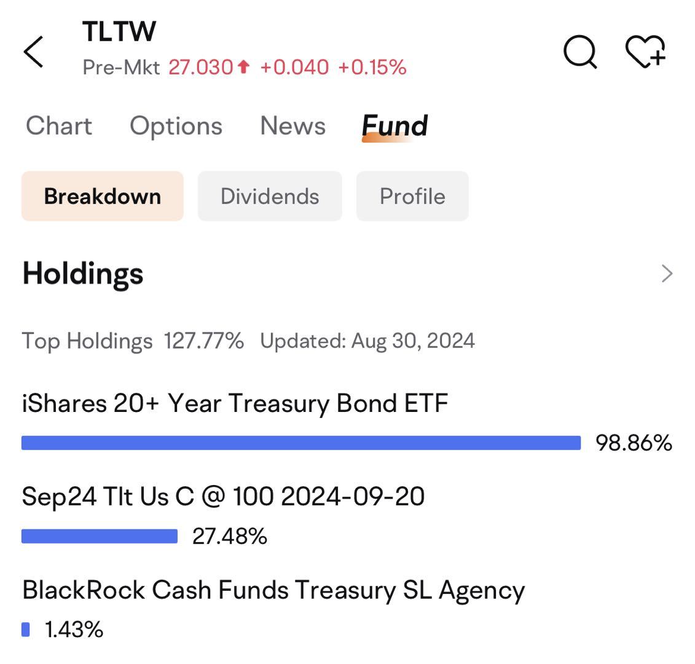Click the 27.48% blue holdings bar
Screen dimensions: 695x664
100,536
